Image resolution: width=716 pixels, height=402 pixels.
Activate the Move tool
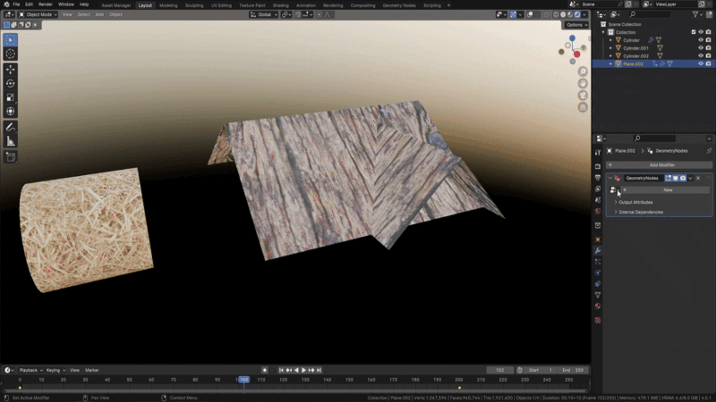point(11,70)
